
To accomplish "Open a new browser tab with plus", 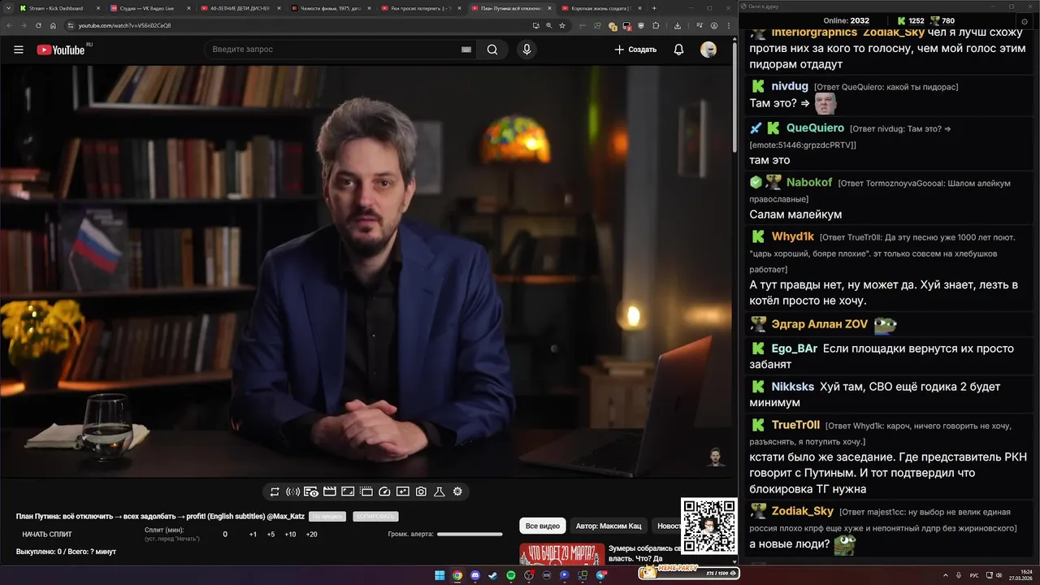I will click(x=654, y=8).
